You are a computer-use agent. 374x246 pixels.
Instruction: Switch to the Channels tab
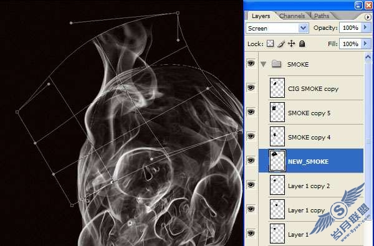[x=292, y=16]
